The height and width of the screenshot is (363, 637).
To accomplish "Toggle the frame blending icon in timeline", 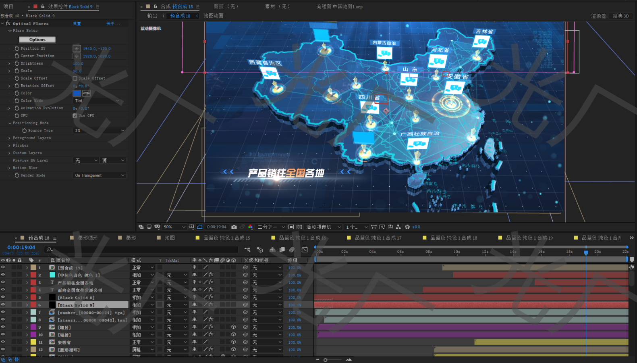I will [282, 250].
